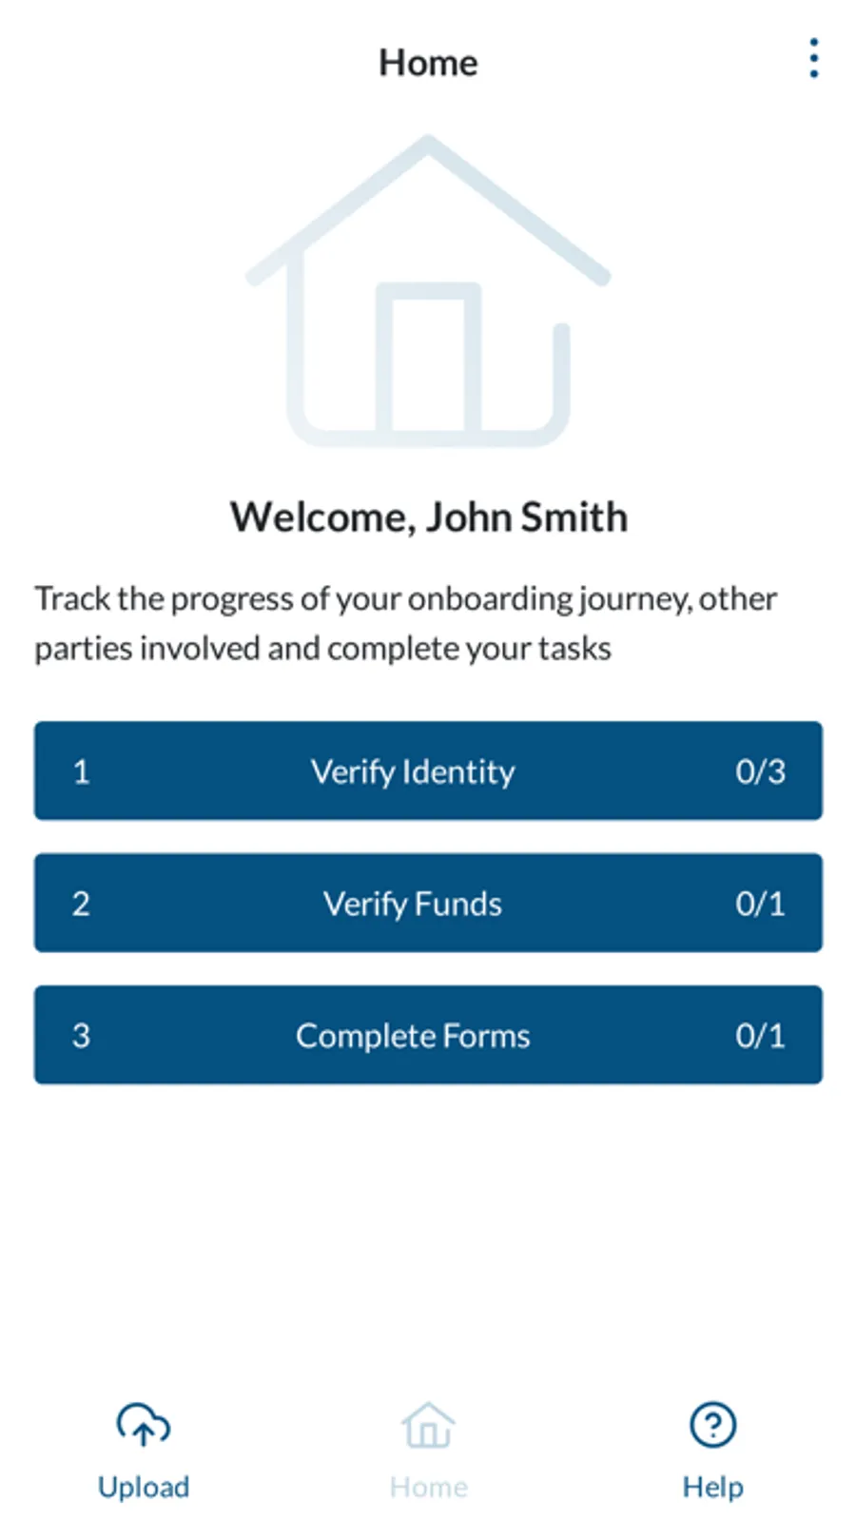
Task: Click the 0/1 progress on Verify Funds
Action: coord(760,904)
